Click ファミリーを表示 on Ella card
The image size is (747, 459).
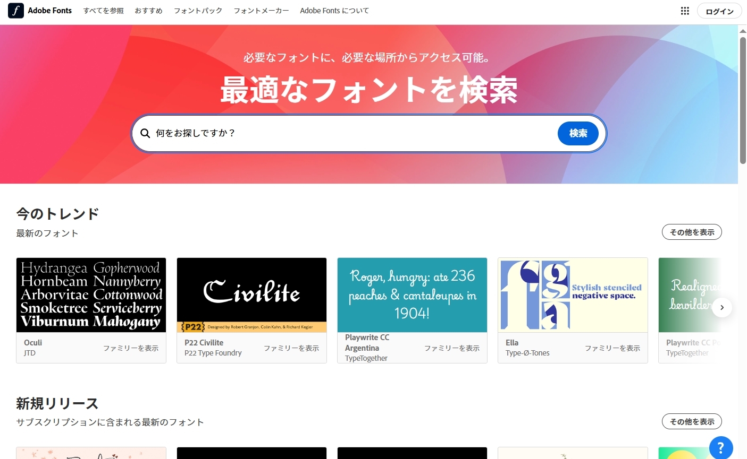point(612,348)
